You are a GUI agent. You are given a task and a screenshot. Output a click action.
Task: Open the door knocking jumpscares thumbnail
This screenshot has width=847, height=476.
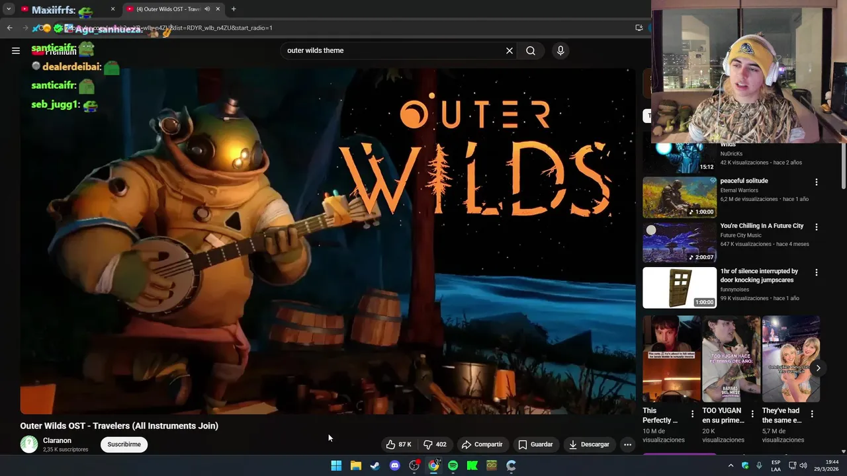(679, 288)
